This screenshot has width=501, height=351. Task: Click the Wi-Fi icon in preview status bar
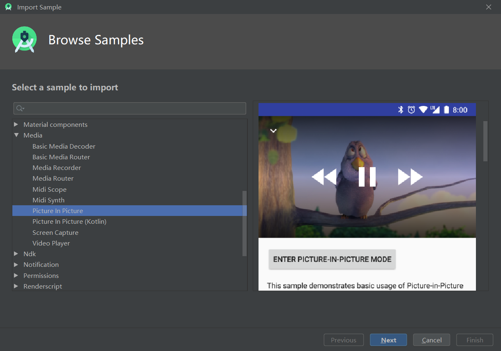423,110
